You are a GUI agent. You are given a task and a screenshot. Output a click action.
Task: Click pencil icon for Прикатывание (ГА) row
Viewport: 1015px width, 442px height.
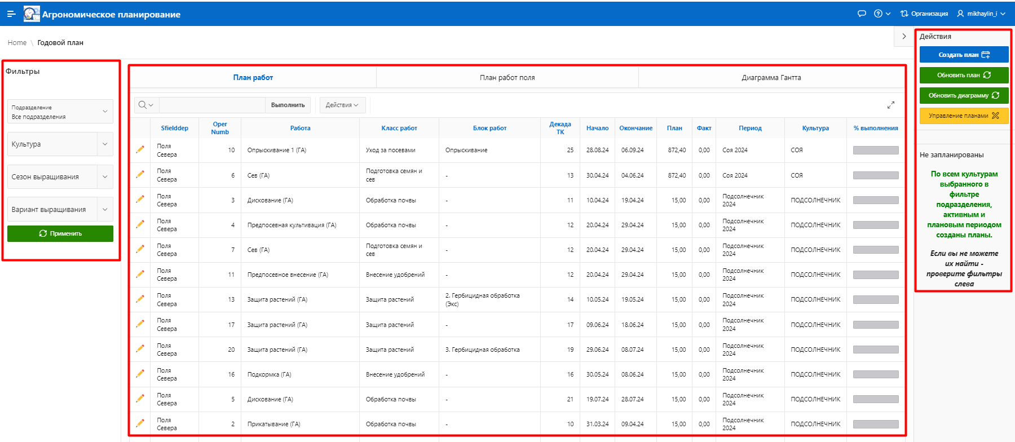(140, 423)
